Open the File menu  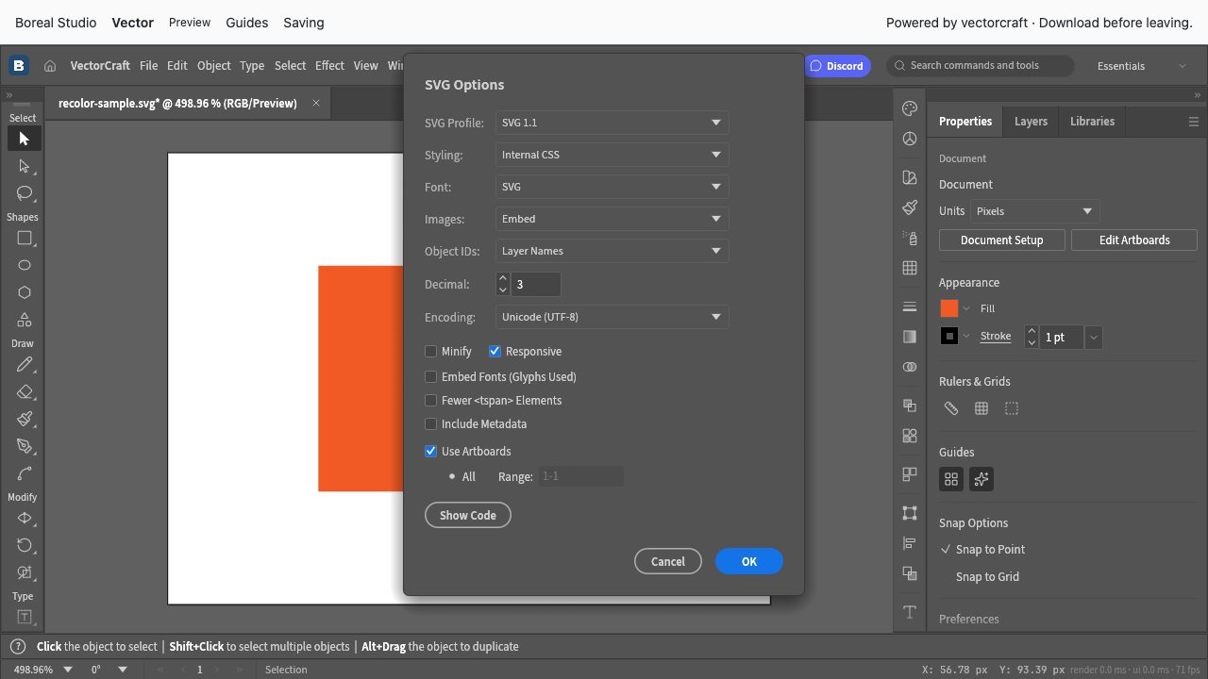(x=148, y=66)
